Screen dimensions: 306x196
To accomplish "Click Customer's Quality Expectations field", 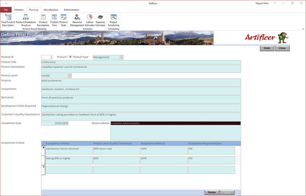I will 141,117.
